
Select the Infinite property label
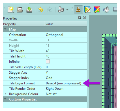[x=14, y=62]
